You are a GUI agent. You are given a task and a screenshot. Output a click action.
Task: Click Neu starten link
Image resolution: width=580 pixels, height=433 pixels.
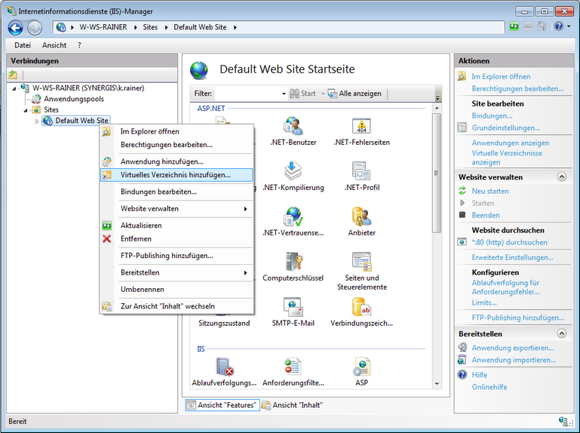tap(490, 192)
